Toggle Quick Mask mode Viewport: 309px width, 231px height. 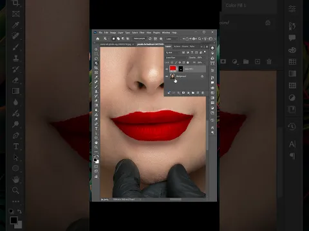coord(96,166)
